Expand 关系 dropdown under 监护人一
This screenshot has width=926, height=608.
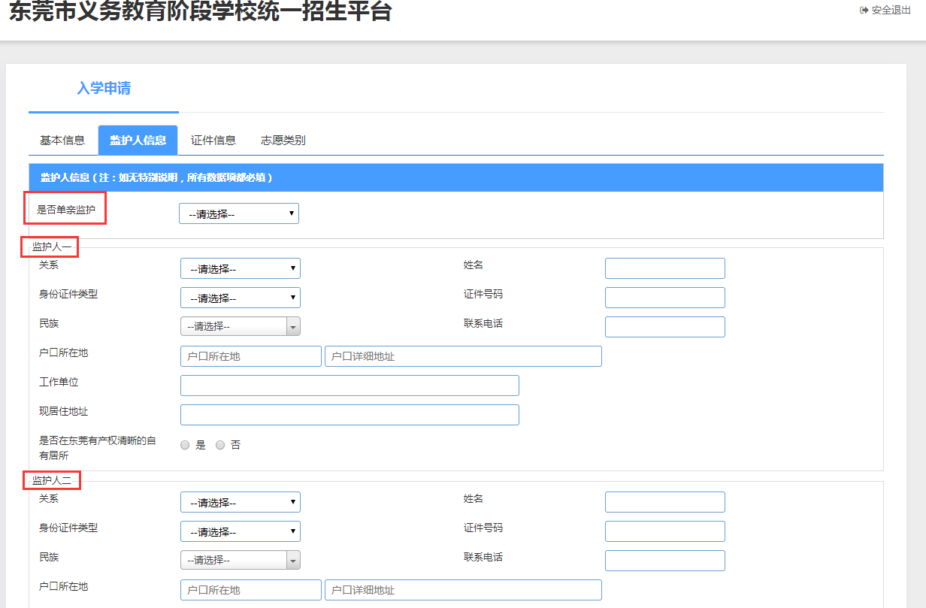coord(241,268)
